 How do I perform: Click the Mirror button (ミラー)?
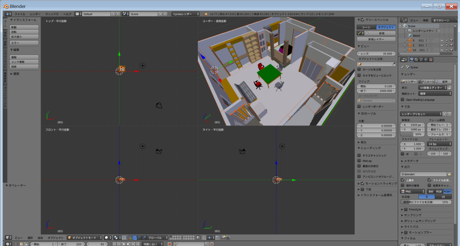[24, 43]
